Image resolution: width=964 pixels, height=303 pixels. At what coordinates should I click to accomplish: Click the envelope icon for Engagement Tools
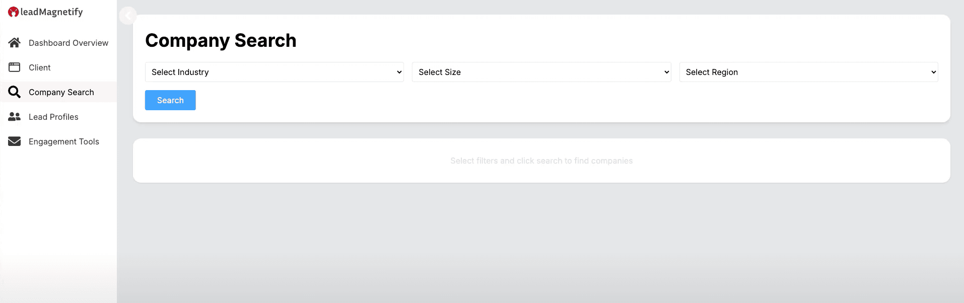point(14,141)
